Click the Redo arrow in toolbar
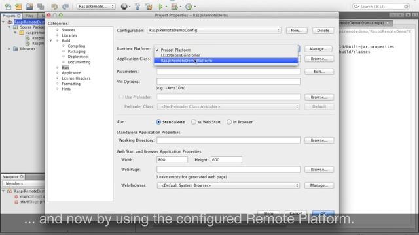Viewport: 419px width, 235px height. (x=65, y=7)
